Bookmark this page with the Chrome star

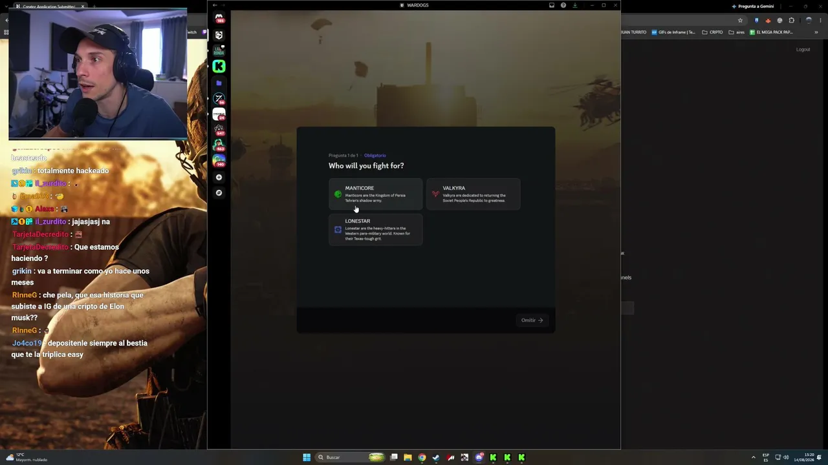coord(741,20)
